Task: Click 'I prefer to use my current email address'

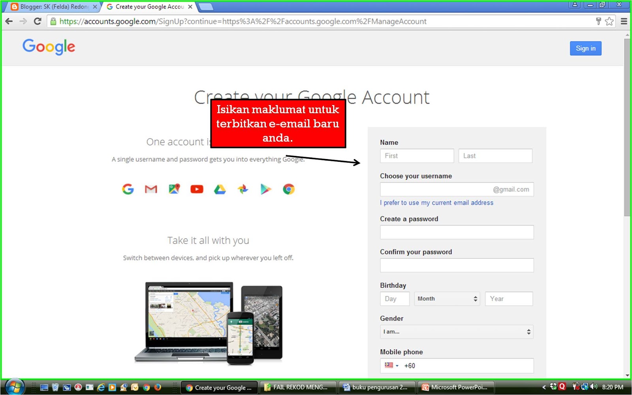Action: (436, 202)
